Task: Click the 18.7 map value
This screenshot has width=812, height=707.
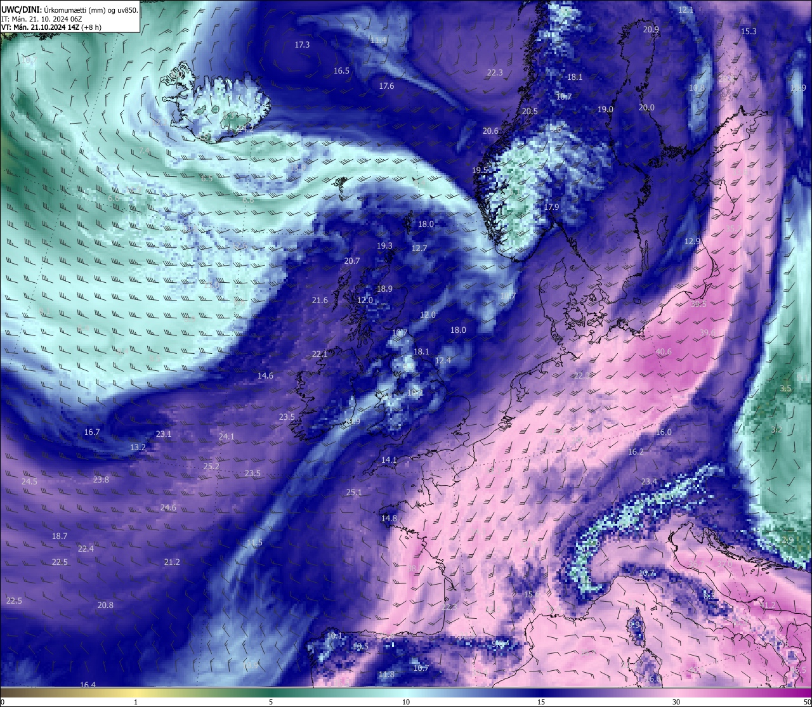Action: click(60, 536)
